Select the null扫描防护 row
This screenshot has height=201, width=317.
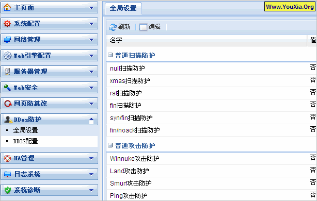[212, 69]
